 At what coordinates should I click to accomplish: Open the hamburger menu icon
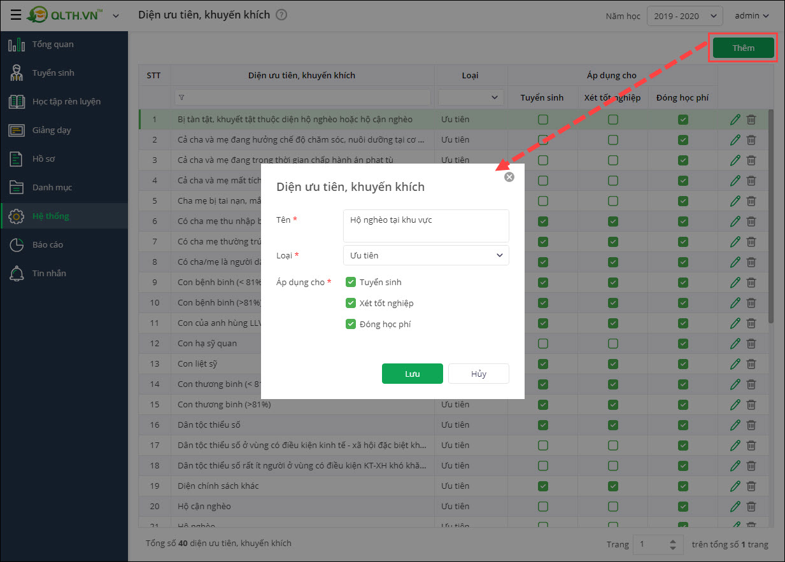click(x=16, y=15)
